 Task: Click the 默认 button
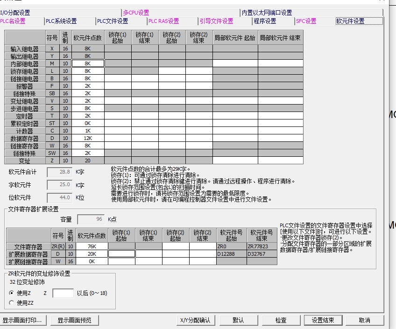[x=238, y=320]
